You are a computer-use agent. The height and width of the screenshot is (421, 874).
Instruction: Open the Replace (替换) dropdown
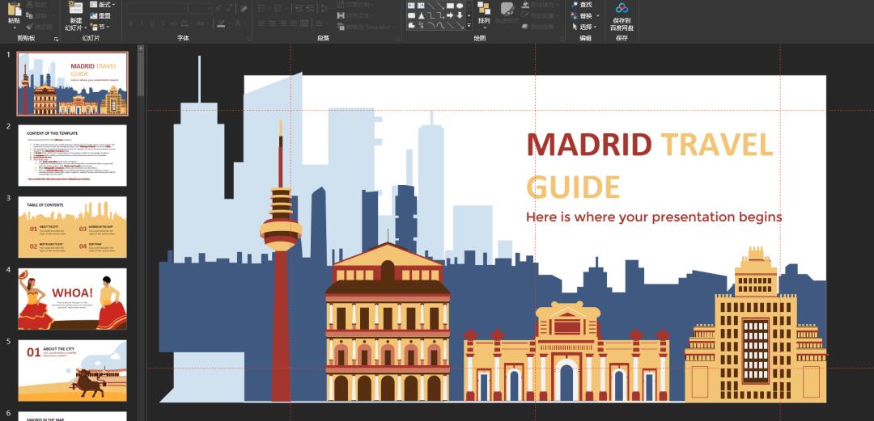(586, 15)
